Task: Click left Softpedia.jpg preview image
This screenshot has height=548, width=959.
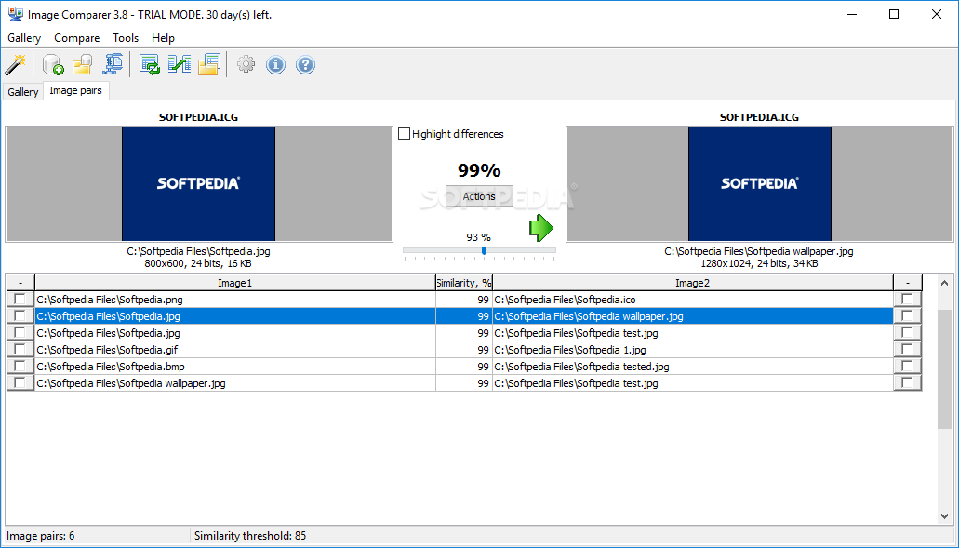Action: click(x=199, y=184)
